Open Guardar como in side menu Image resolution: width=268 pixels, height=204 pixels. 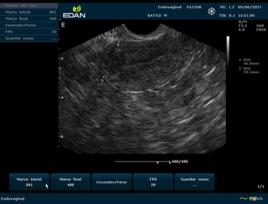click(29, 38)
